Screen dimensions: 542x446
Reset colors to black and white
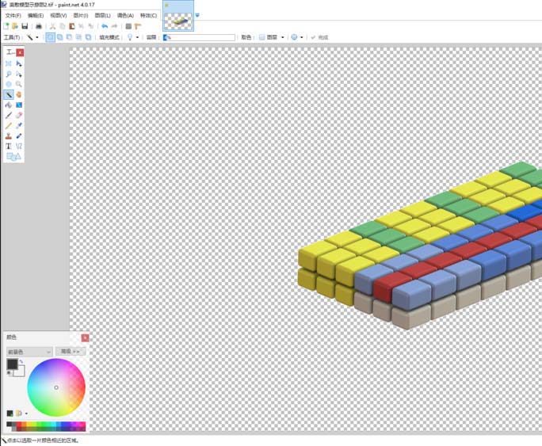coord(9,373)
